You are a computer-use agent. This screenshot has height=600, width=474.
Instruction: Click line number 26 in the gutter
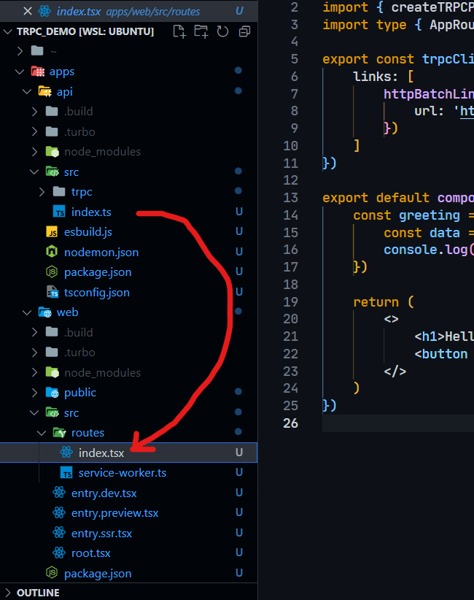[x=290, y=423]
